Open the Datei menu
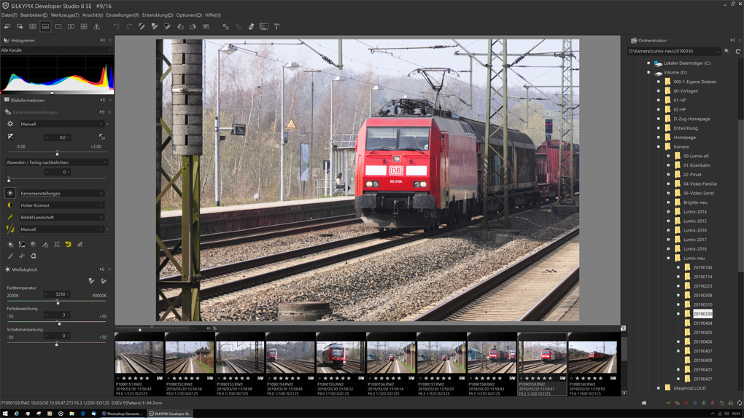 [x=9, y=15]
